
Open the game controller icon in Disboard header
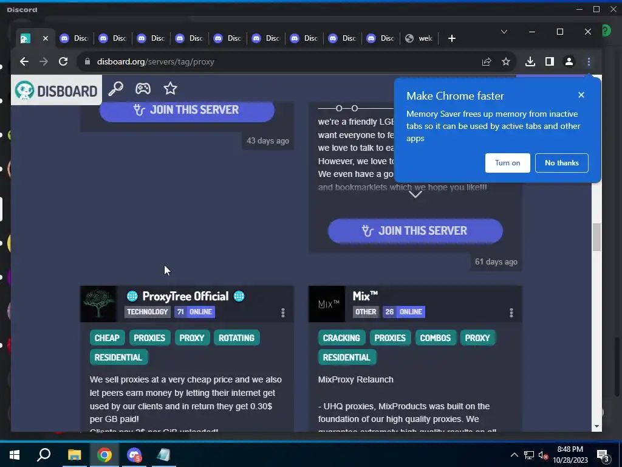pos(143,88)
